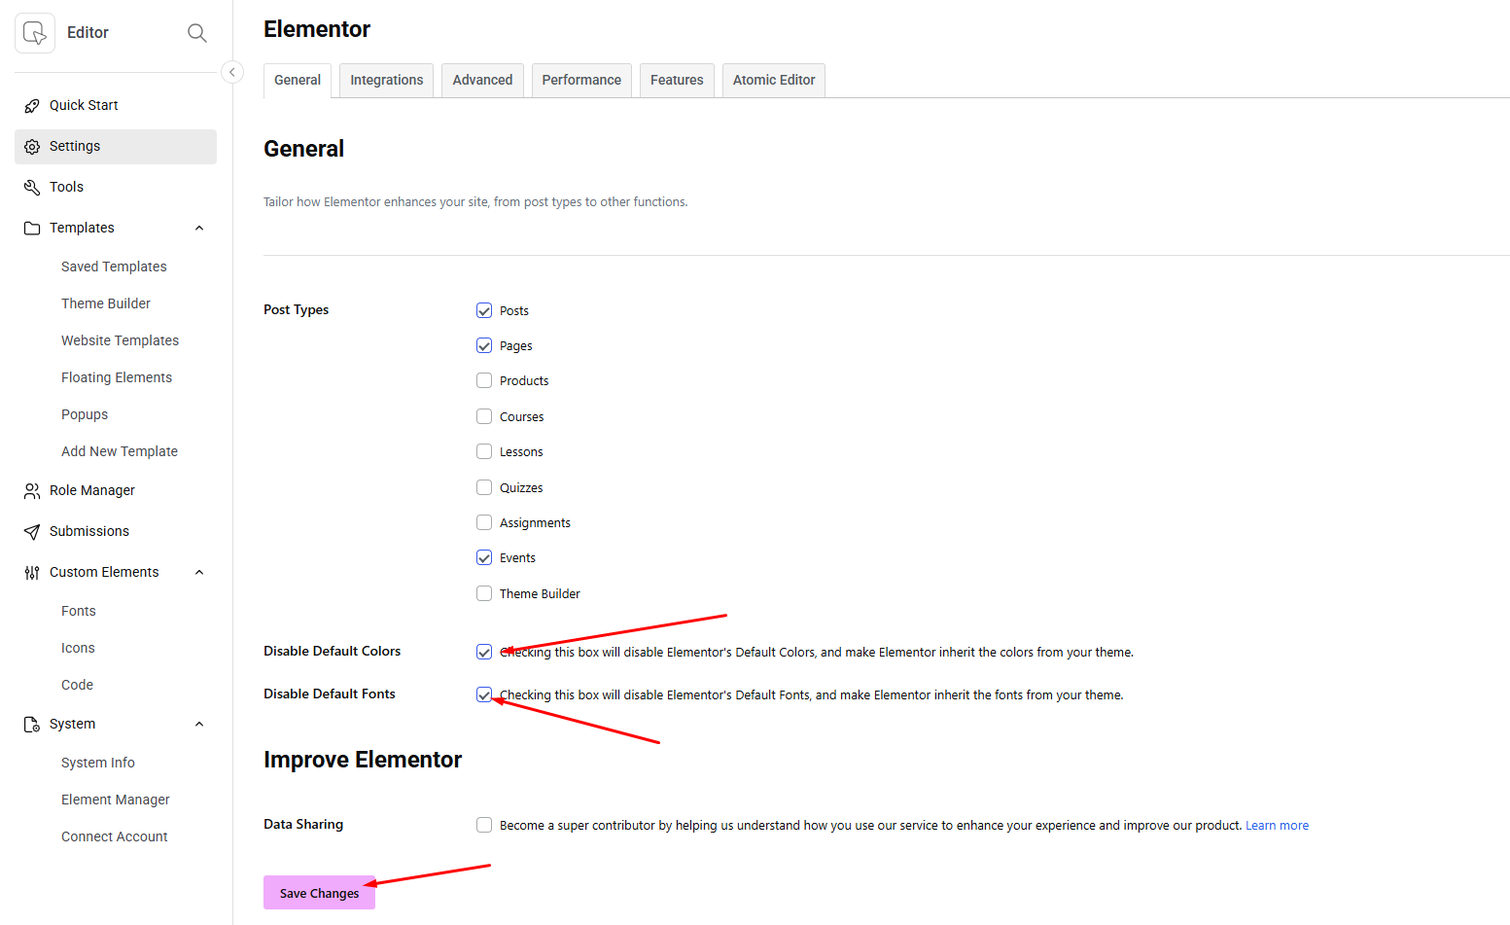Check the Data Sharing checkbox
This screenshot has width=1510, height=925.
[484, 825]
